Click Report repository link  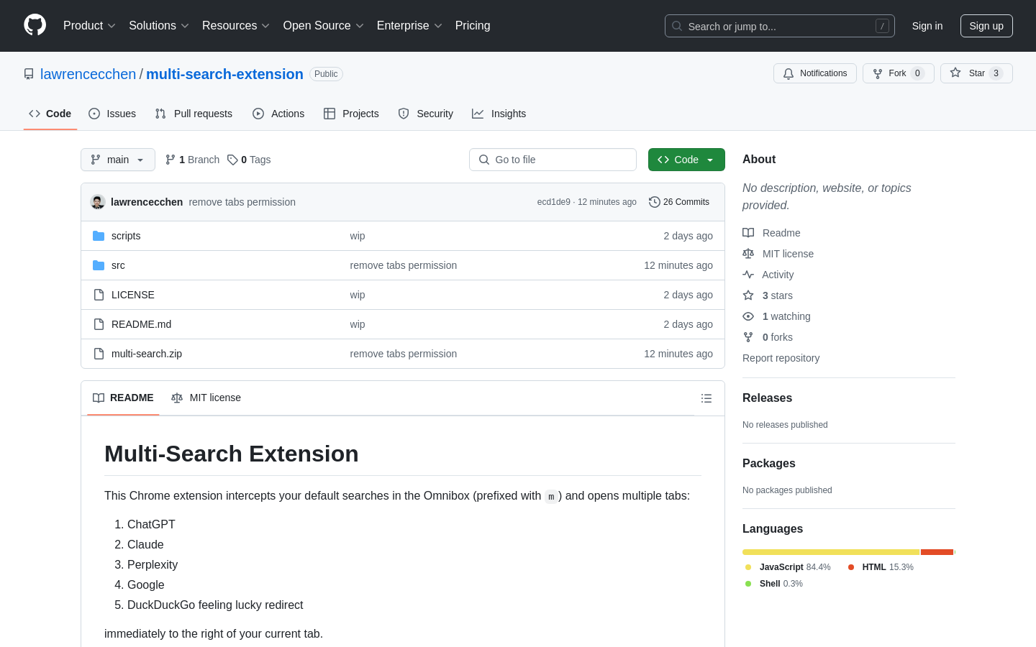click(781, 358)
